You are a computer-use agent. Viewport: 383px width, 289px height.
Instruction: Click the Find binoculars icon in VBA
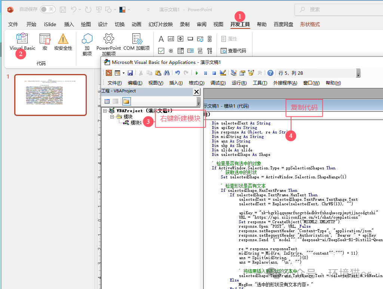167,73
